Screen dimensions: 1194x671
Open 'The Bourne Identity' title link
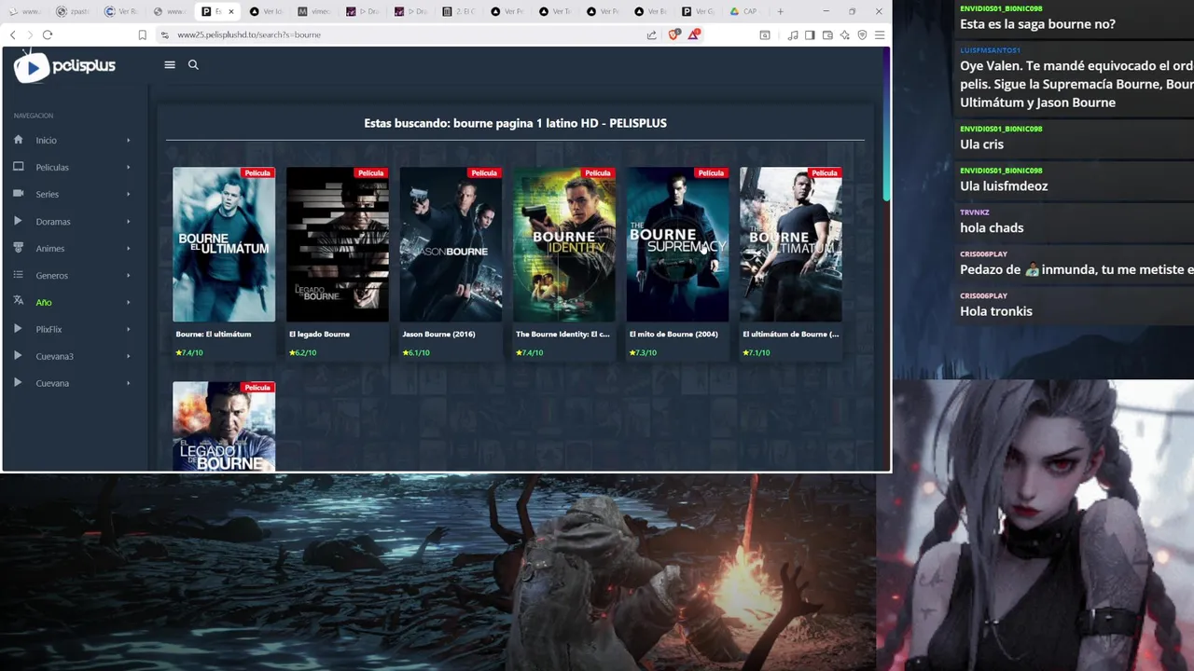tap(562, 334)
